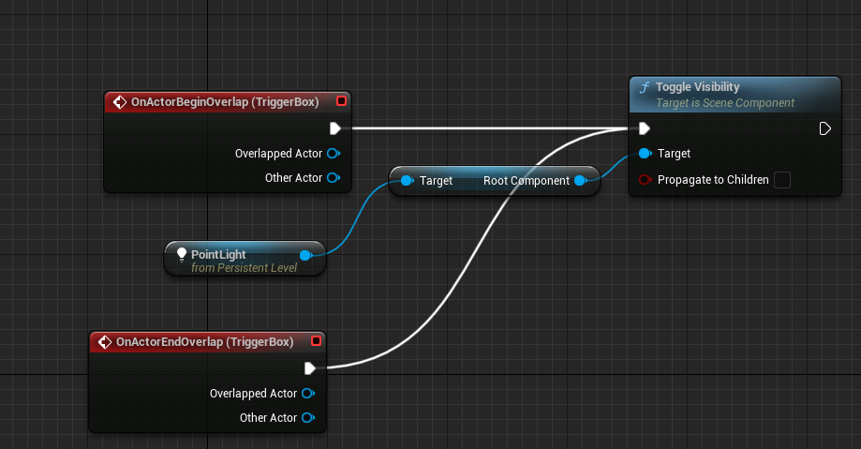Viewport: 861px width, 449px height.
Task: Click the Root Component output pin
Action: pos(580,181)
